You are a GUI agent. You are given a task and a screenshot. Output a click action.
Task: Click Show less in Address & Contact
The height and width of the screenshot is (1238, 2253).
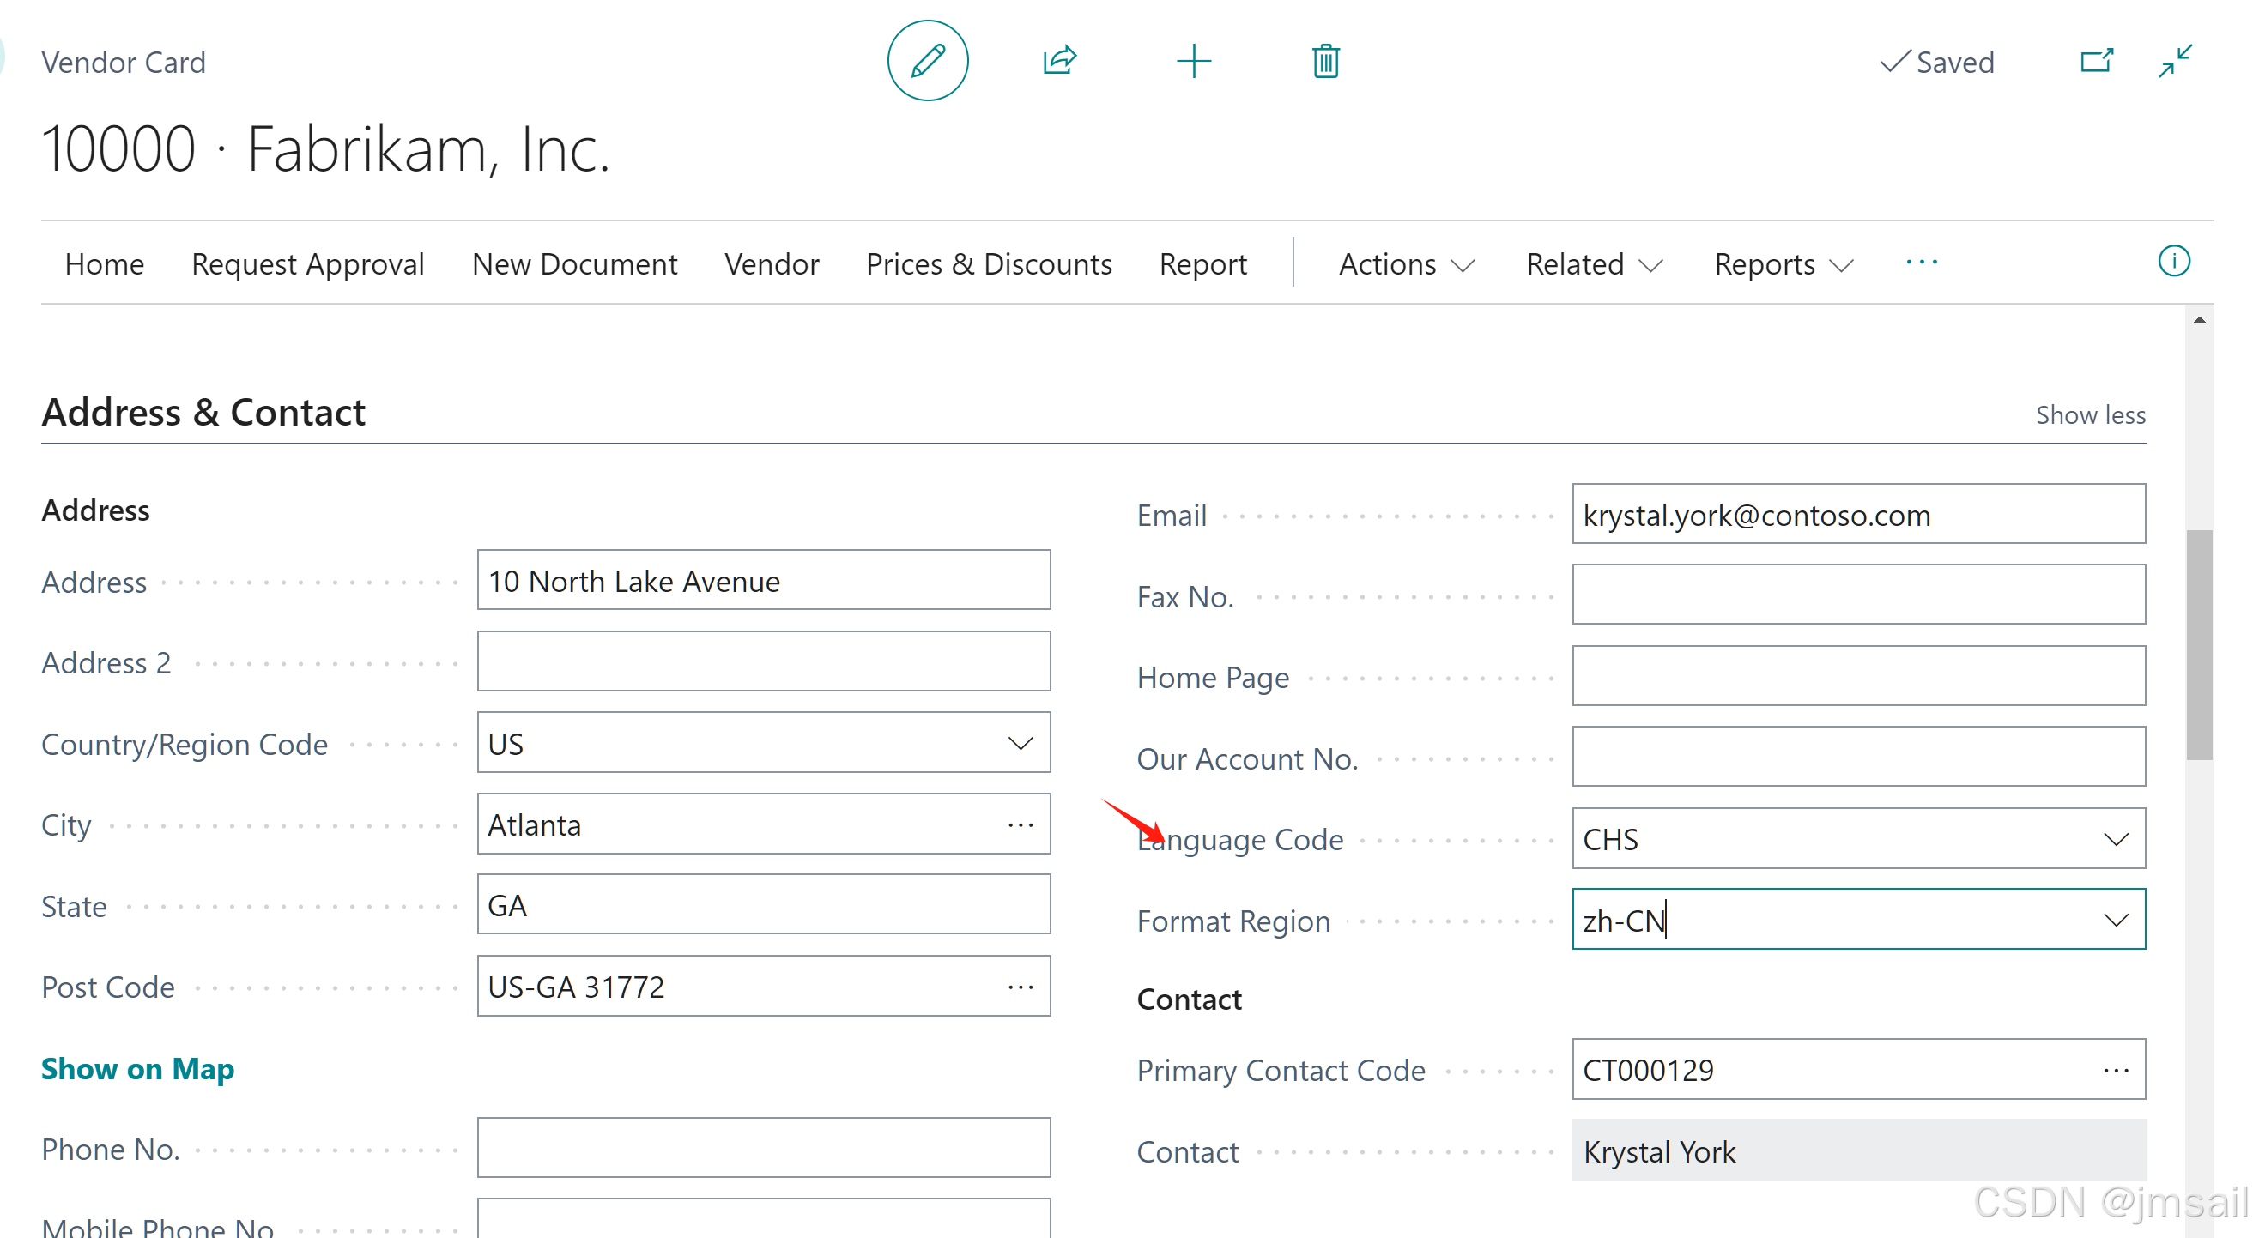click(2089, 414)
